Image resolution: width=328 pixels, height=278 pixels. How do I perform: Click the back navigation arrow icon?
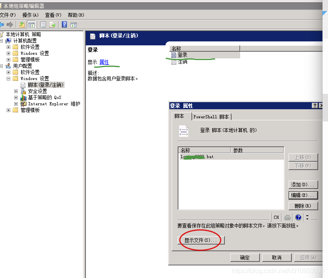tap(2, 24)
